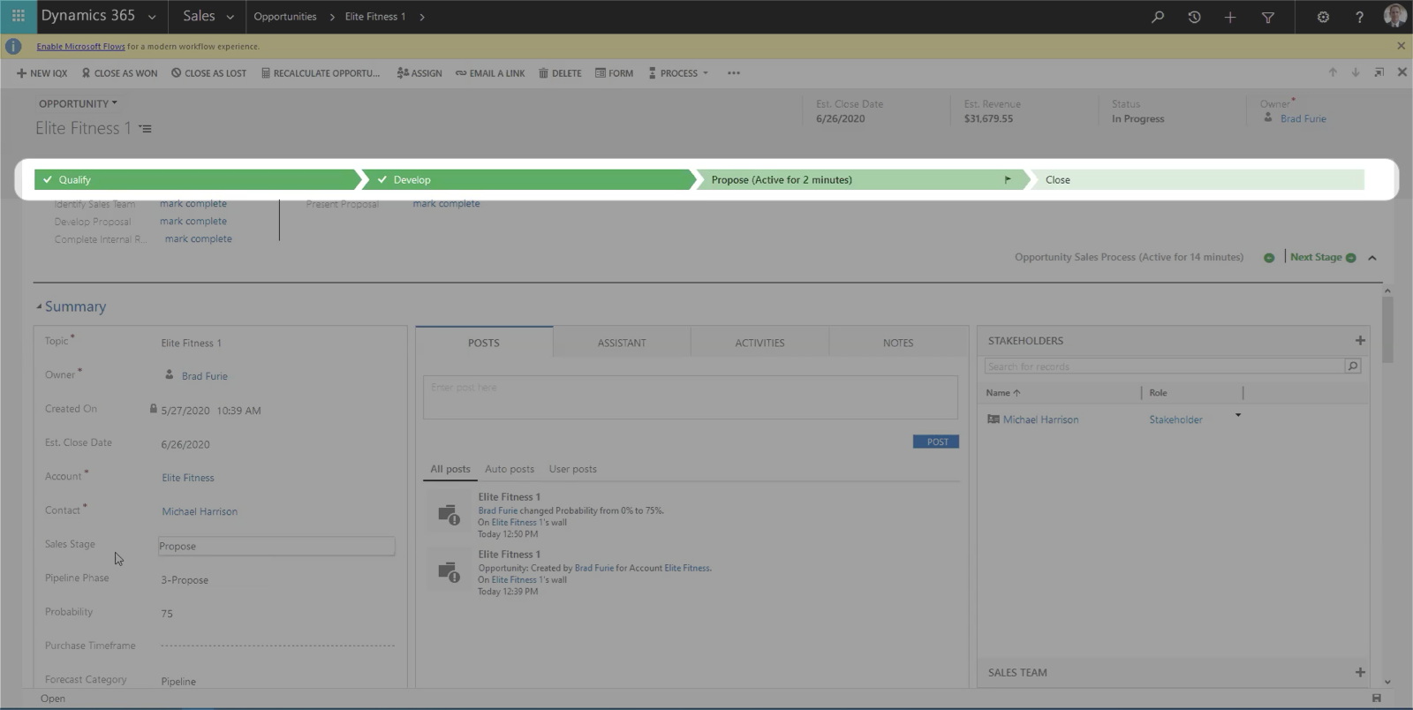Switch to Activities tab
1413x710 pixels.
point(759,343)
